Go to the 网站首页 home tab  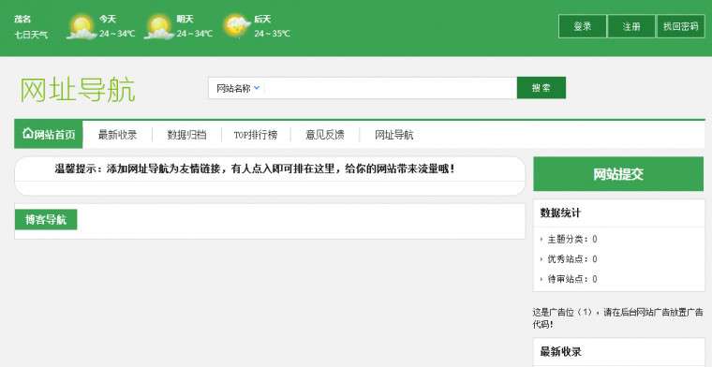point(49,134)
